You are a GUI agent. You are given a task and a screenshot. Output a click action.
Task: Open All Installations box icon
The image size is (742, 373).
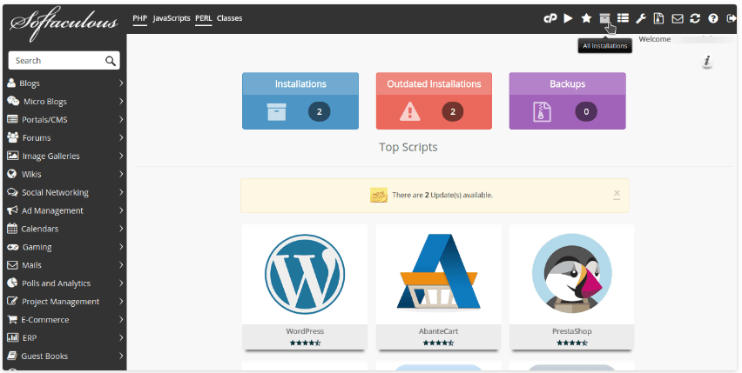(x=604, y=18)
